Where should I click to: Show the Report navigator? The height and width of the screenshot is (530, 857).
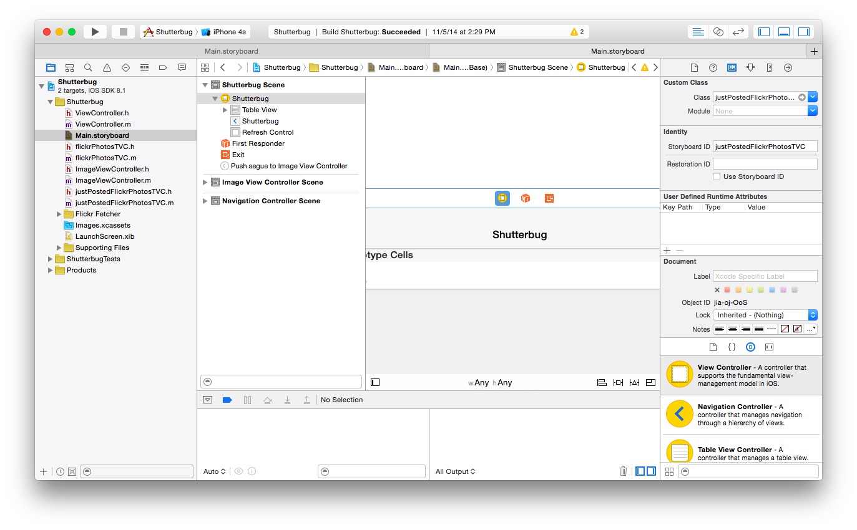182,67
